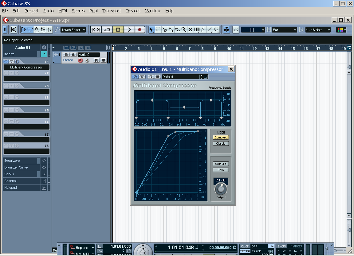Select the Line tool
Image resolution: width=354 pixels, height=256 pixels.
point(210,30)
